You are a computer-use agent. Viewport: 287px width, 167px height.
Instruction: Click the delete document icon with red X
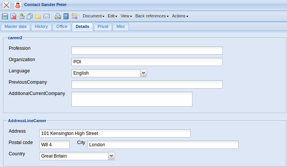point(13,16)
